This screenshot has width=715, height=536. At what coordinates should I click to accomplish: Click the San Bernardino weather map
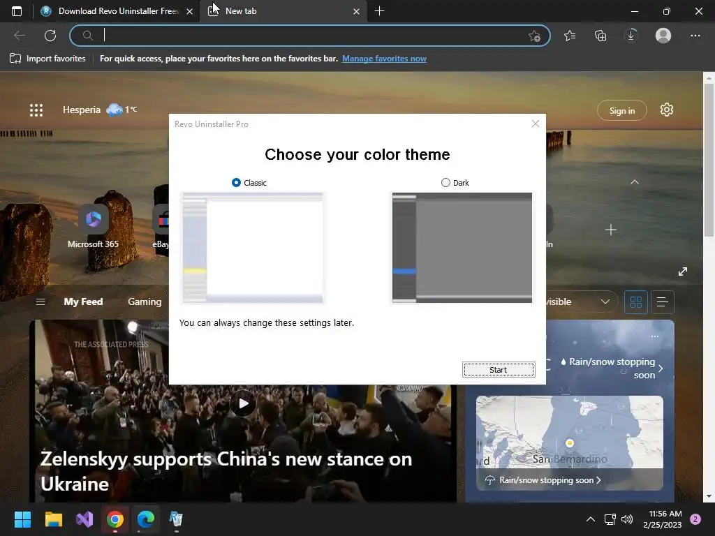tap(570, 431)
